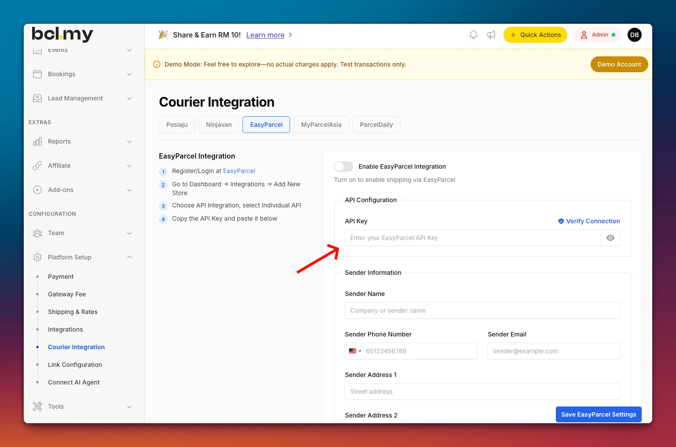Expand the Affiliate menu chevron
The image size is (676, 447).
coord(129,166)
